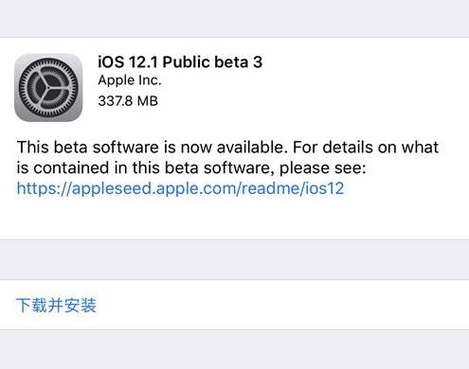Select the iOS 12.1 Public beta 3 title

click(x=180, y=61)
